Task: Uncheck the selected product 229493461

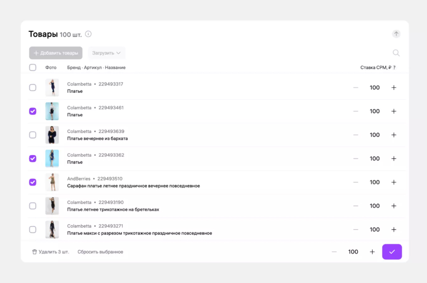Action: 33,111
